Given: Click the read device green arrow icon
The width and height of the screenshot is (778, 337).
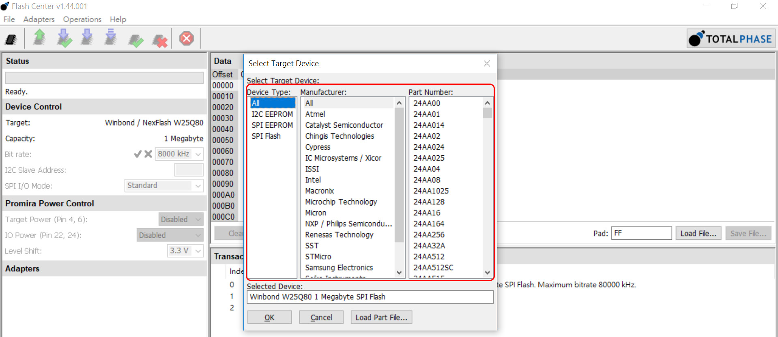Looking at the screenshot, I should (x=40, y=37).
